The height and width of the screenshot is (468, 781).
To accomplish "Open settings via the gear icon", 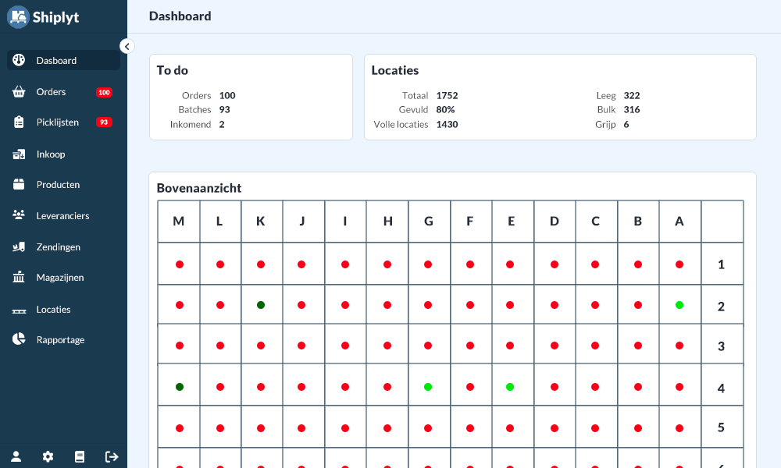I will click(48, 456).
